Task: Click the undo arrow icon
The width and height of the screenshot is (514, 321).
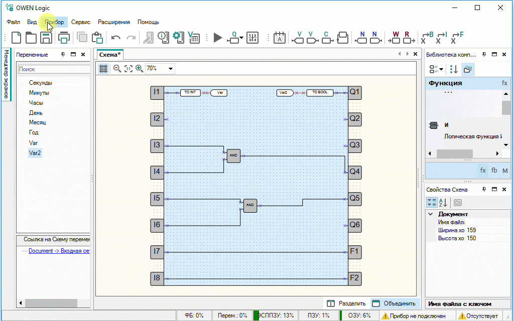Action: (x=115, y=38)
